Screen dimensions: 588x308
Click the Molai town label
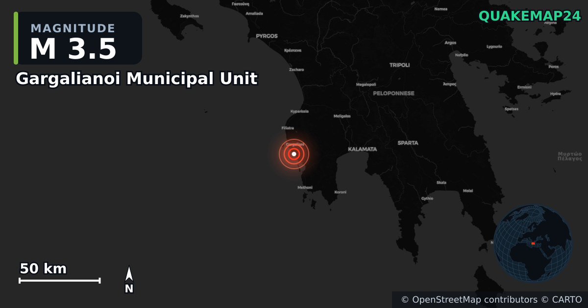pyautogui.click(x=468, y=191)
